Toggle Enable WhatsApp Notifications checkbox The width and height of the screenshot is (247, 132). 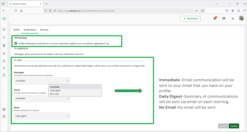click(x=16, y=43)
